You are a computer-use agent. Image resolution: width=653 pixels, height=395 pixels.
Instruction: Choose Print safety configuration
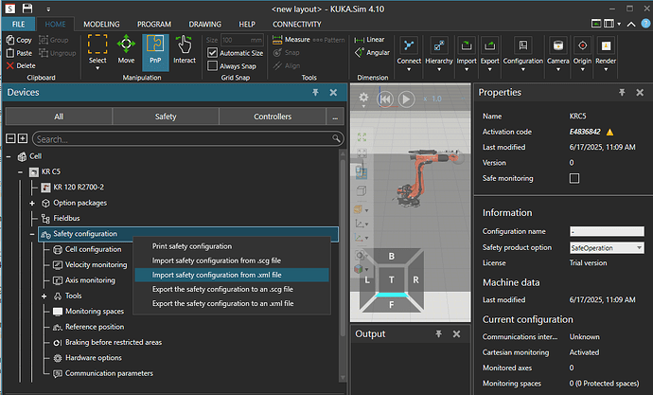tap(232, 246)
